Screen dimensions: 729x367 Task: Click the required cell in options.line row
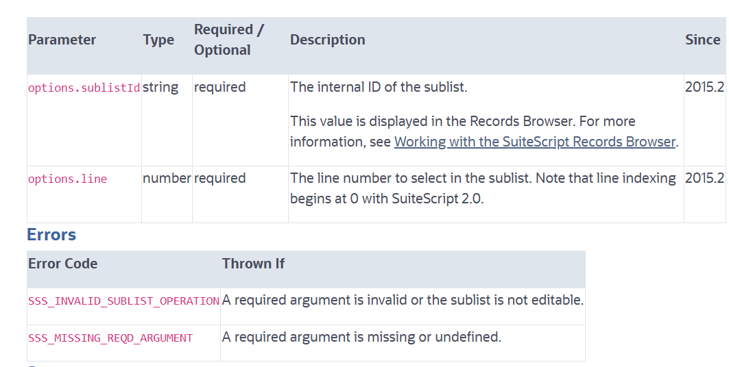[x=219, y=178]
